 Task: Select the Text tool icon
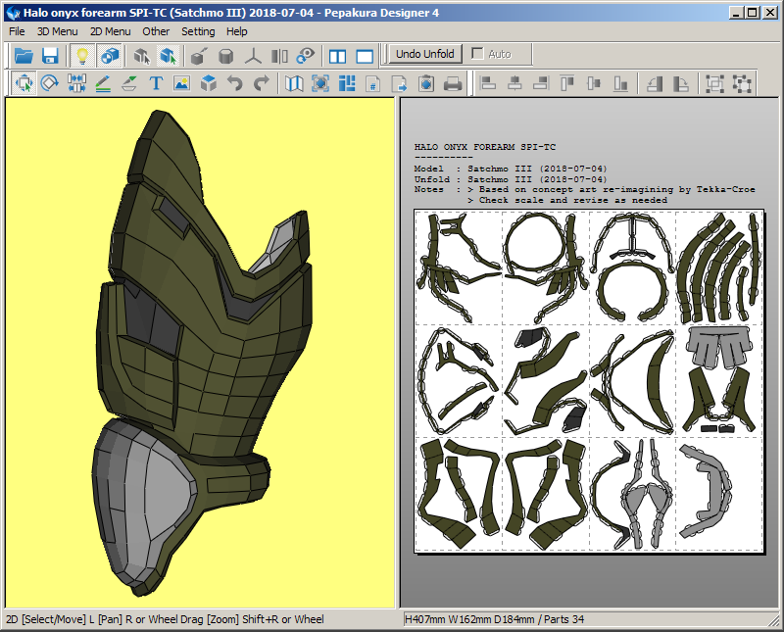coord(156,84)
